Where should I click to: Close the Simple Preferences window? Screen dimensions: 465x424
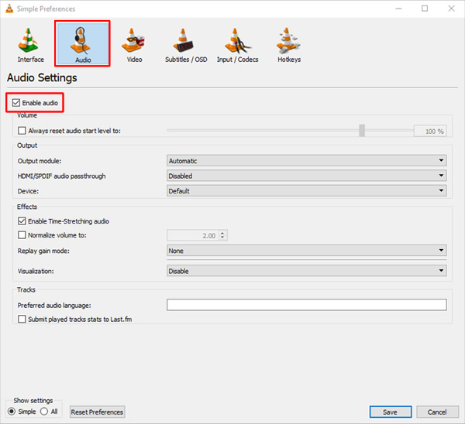click(x=451, y=9)
